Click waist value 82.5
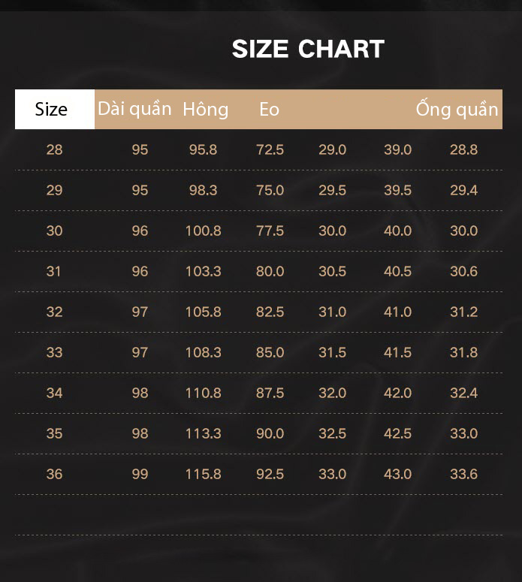The width and height of the screenshot is (522, 582). click(x=270, y=312)
